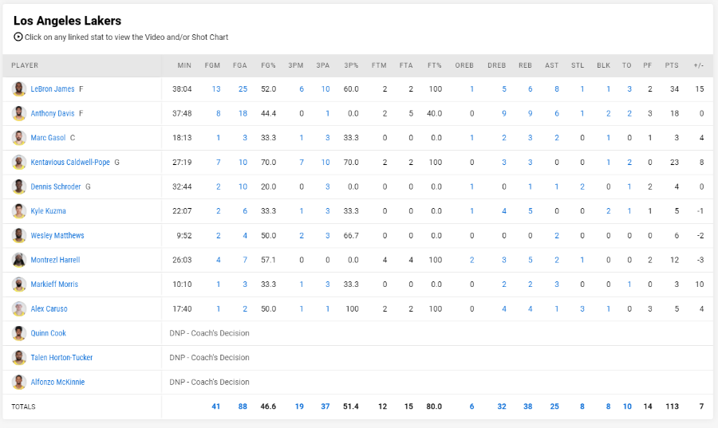Open Kyle Kuzma player link
The width and height of the screenshot is (718, 428).
[x=48, y=210]
